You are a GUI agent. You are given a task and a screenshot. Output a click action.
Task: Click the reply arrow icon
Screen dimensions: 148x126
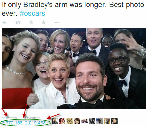4,23
